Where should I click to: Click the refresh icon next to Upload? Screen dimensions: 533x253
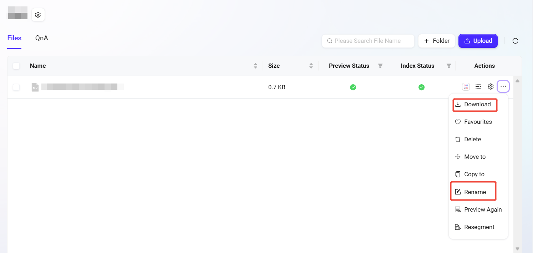[x=515, y=41]
